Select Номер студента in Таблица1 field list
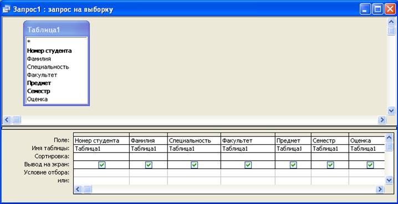This screenshot has height=204, width=398. tap(49, 51)
